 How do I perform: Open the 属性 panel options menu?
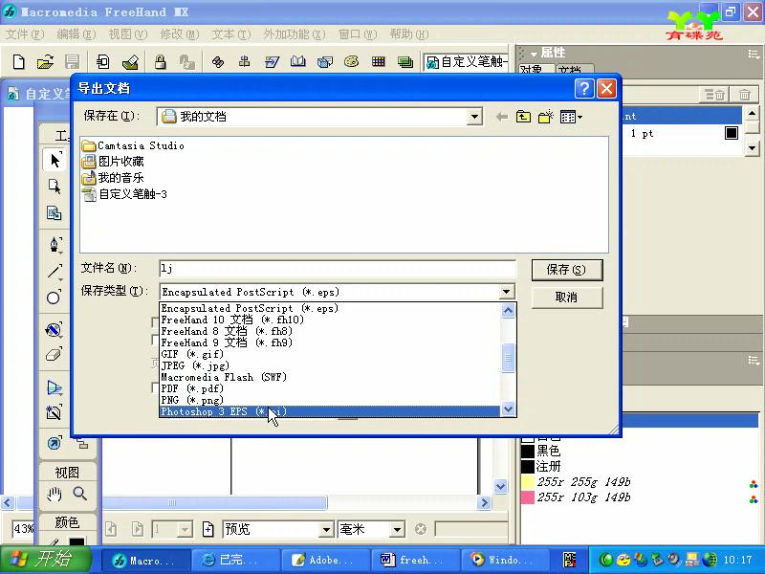tap(754, 54)
